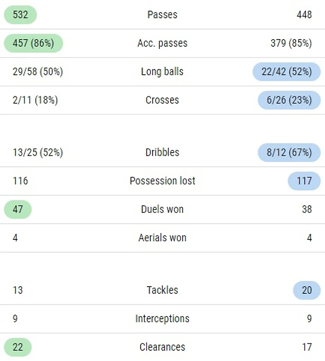Screen dimensions: 325x361
Task: Click the Dribbles stat label
Action: 162,152
